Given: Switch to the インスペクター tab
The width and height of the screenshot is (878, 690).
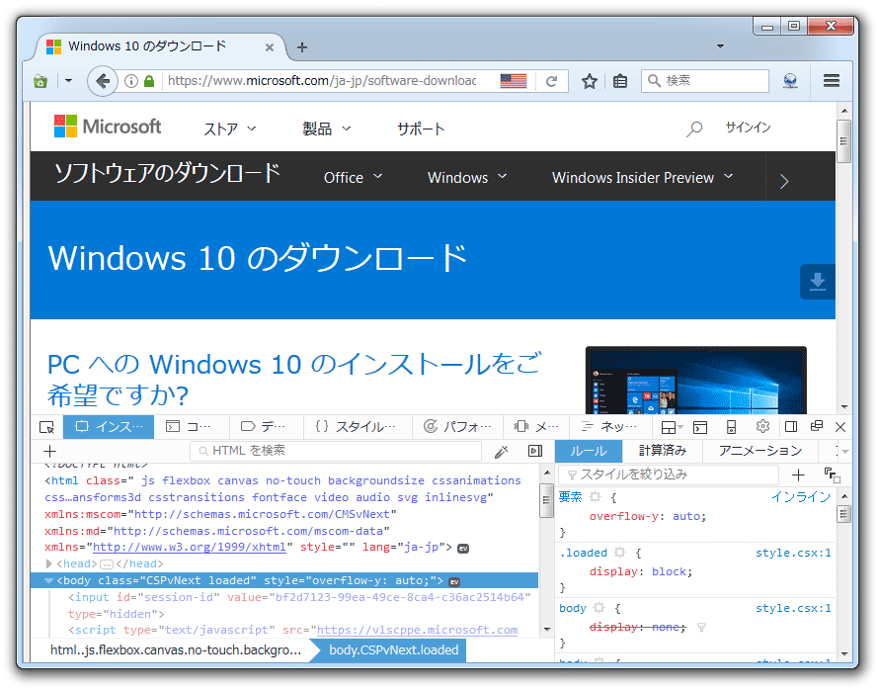Looking at the screenshot, I should pyautogui.click(x=109, y=427).
